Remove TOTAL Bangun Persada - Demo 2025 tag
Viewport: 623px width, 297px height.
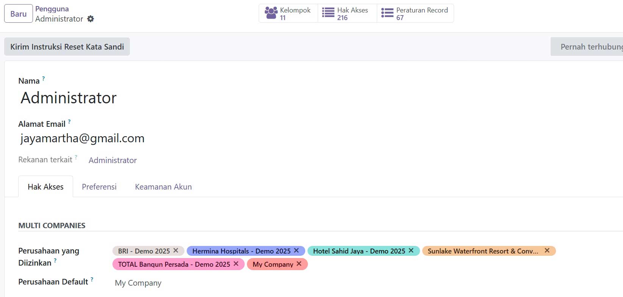236,264
